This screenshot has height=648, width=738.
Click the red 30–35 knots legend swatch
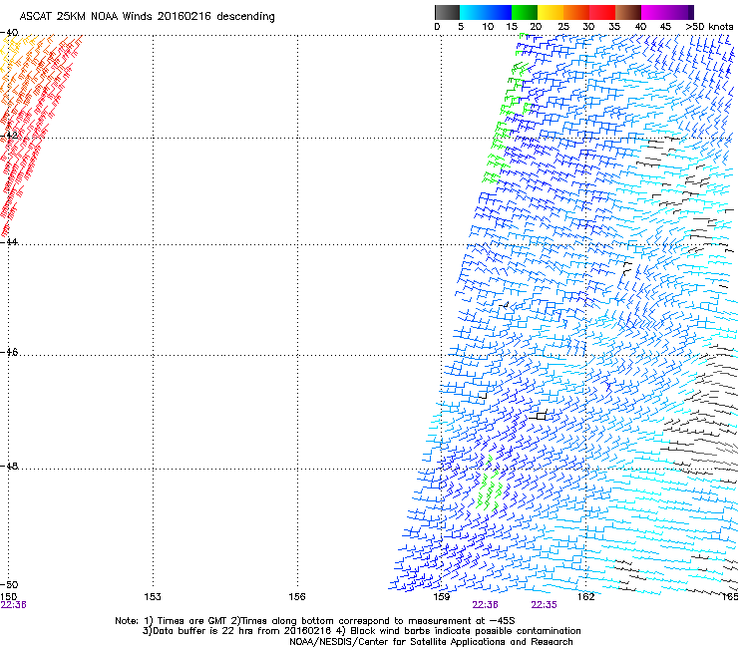pos(601,12)
